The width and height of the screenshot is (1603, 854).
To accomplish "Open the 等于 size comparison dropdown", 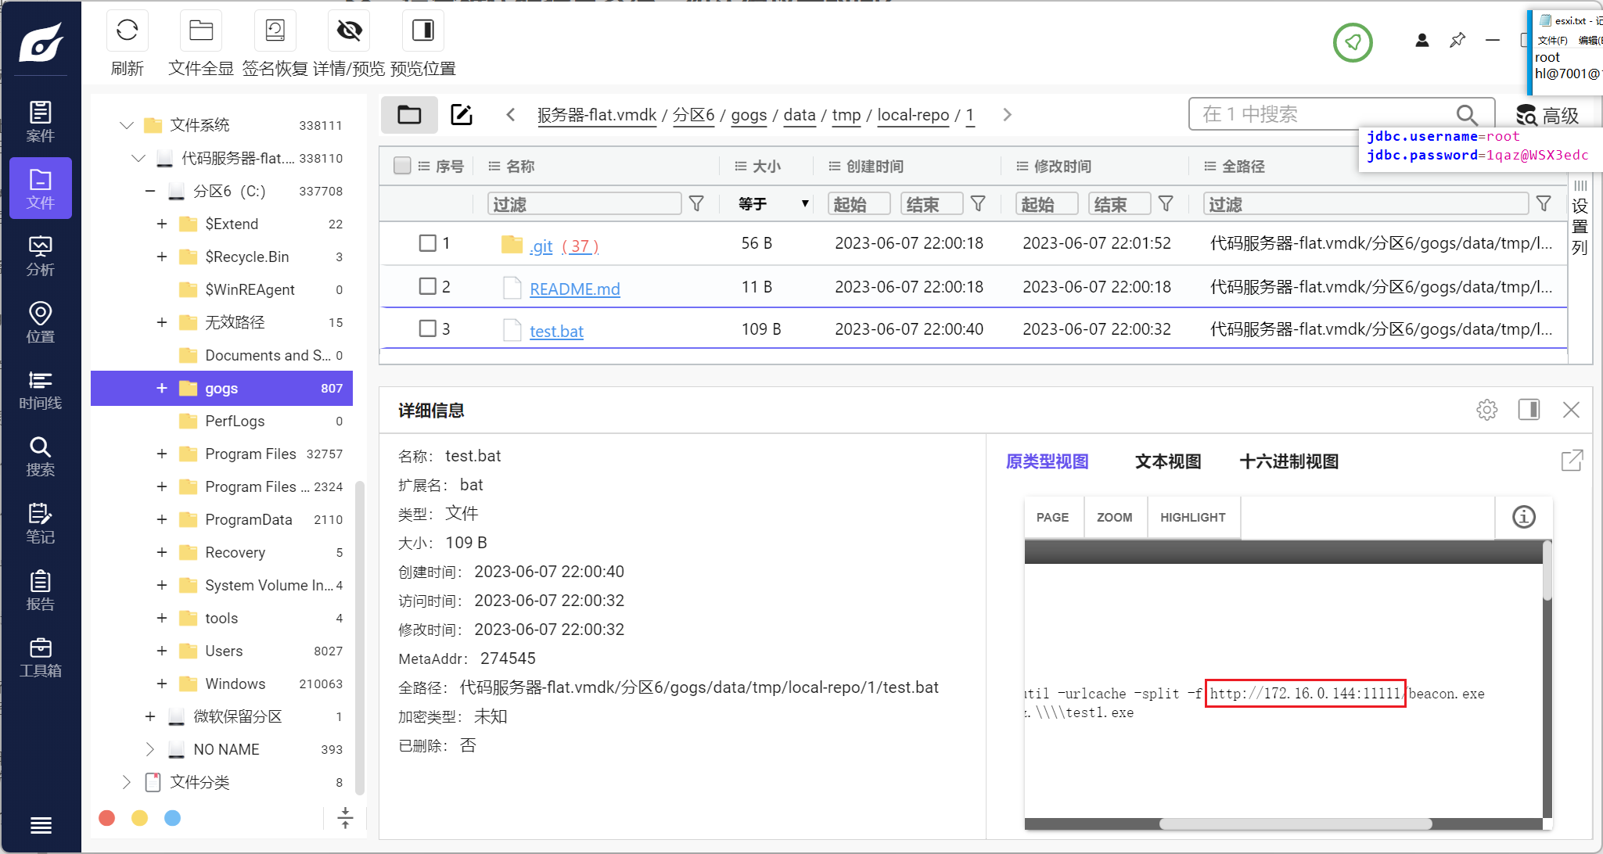I will 773,204.
